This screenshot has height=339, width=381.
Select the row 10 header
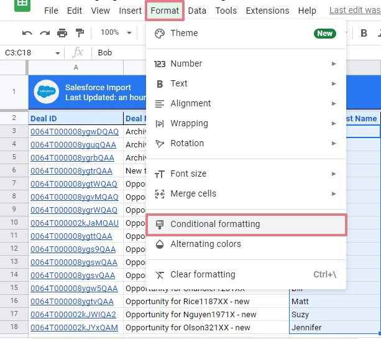[x=14, y=223]
